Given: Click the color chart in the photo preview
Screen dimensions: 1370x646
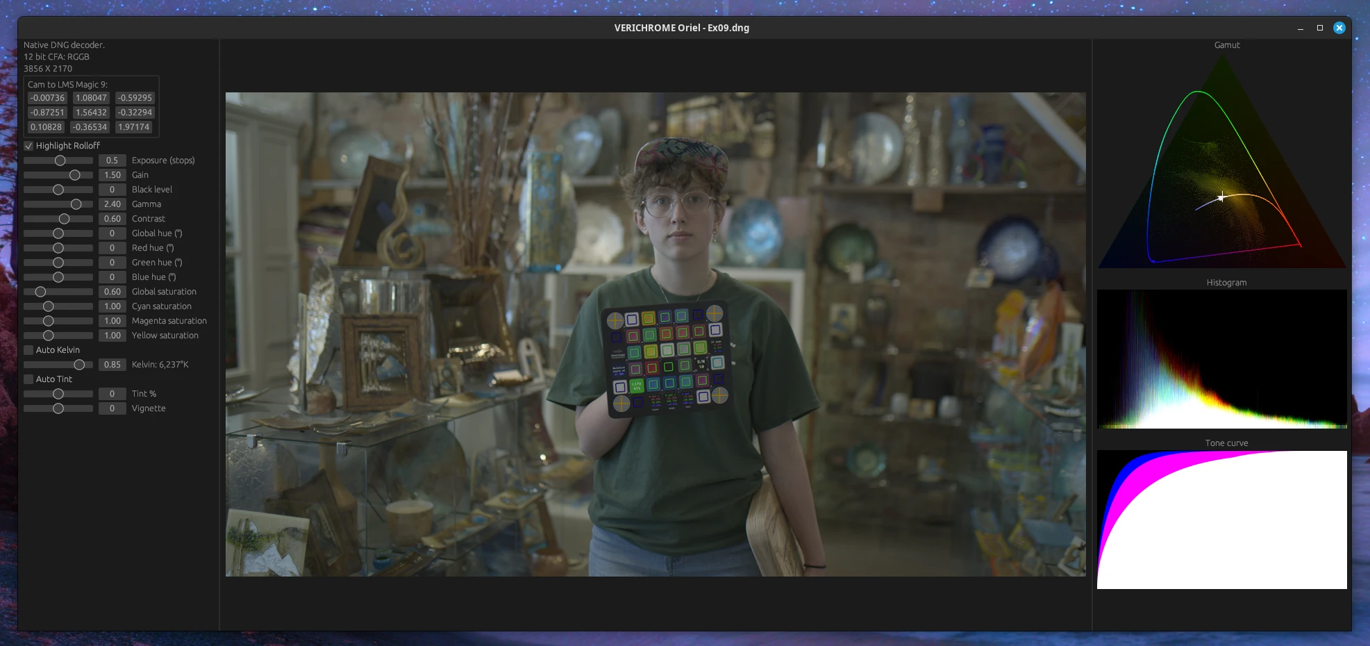Looking at the screenshot, I should pyautogui.click(x=667, y=358).
